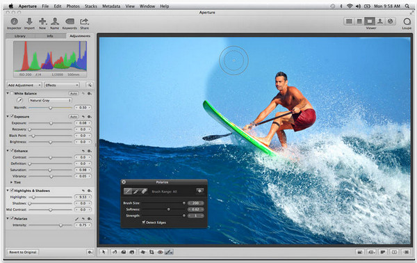417x263 pixels.
Task: Open the Effects dropdown
Action: [x=62, y=85]
